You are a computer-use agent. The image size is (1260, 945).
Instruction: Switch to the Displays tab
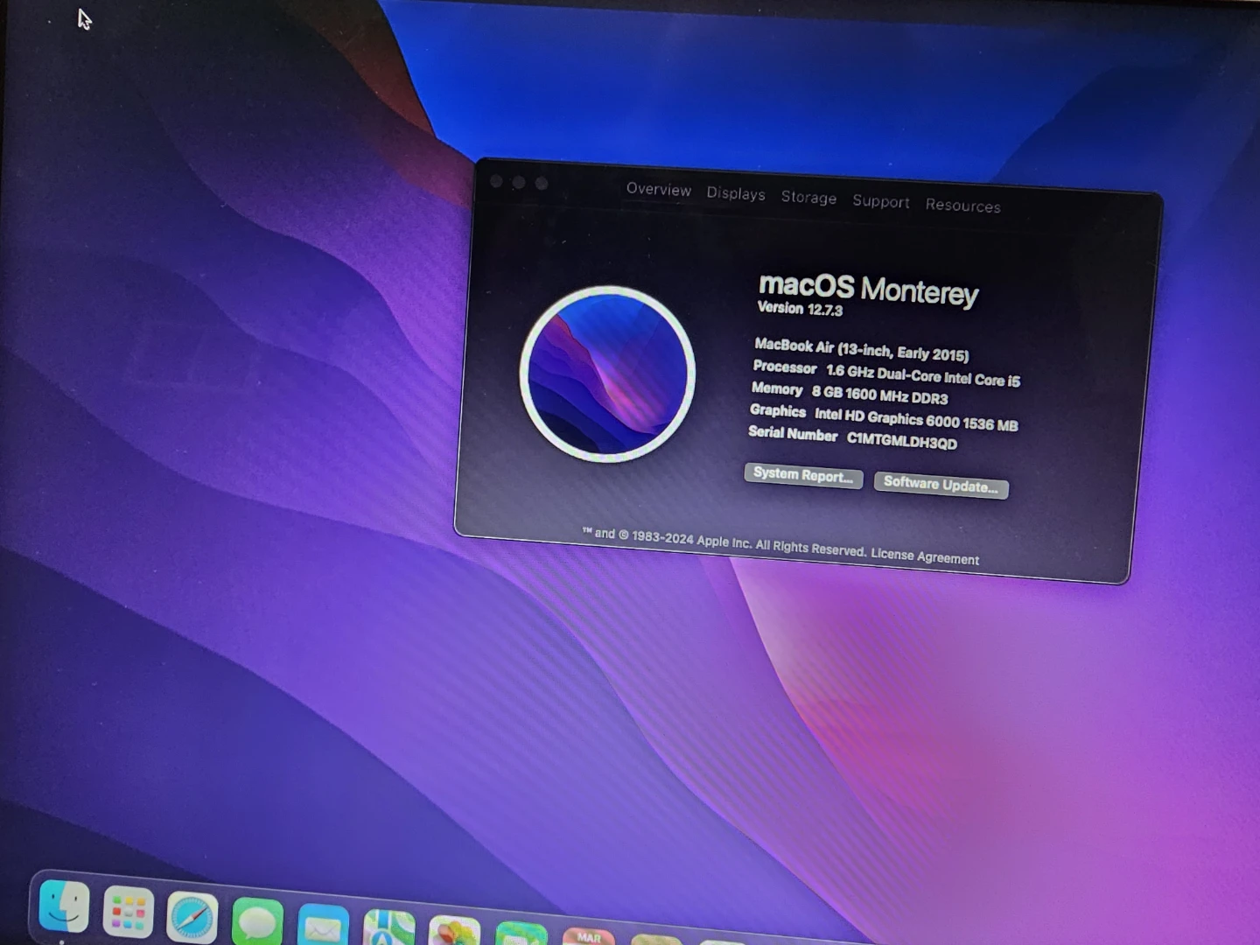click(x=735, y=193)
